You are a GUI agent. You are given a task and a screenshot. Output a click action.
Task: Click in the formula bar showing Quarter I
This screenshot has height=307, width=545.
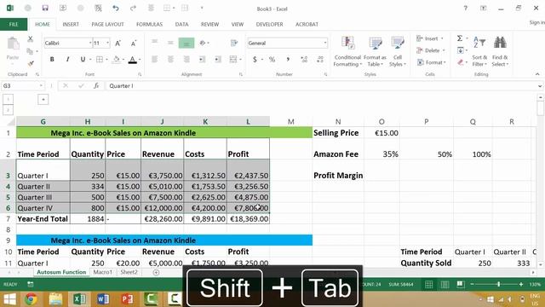320,86
